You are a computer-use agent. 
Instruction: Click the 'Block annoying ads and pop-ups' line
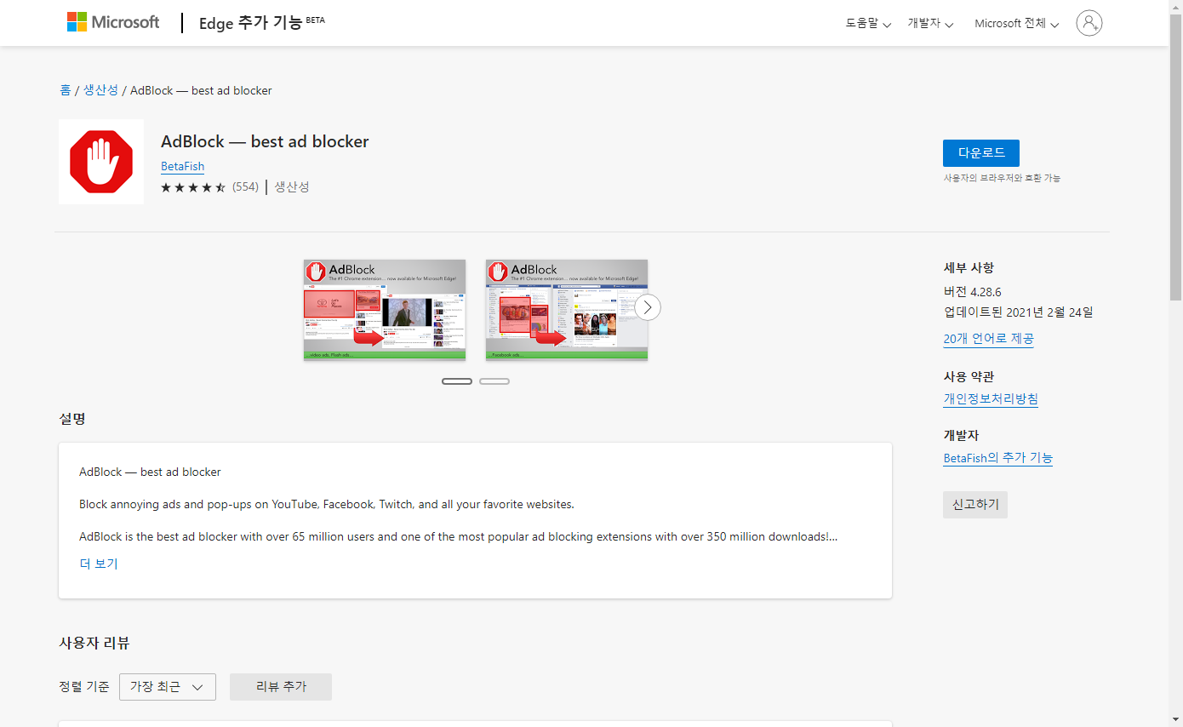tap(327, 505)
